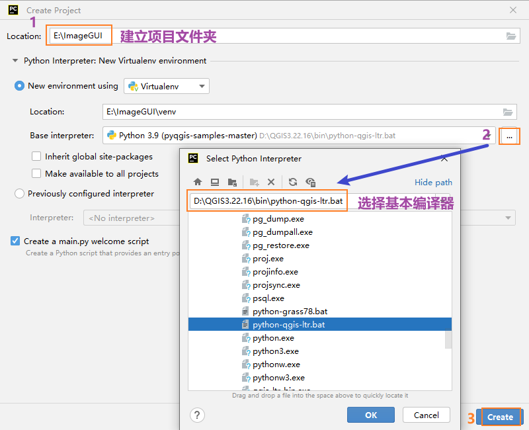Click PyCharm logo in Select Python Interpreter dialog

tap(193, 158)
